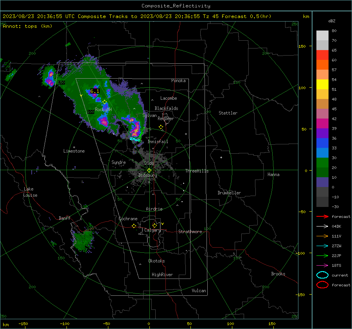Click the Lake Louise label
Image resolution: width=352 pixels, height=329 pixels.
[30, 192]
